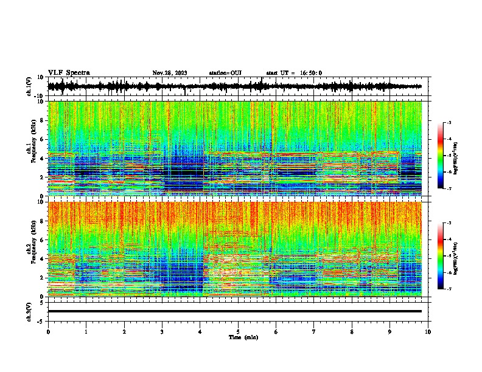Click the "-7" label on ch.1 color bar
This screenshot has width=482, height=372.
coord(449,188)
